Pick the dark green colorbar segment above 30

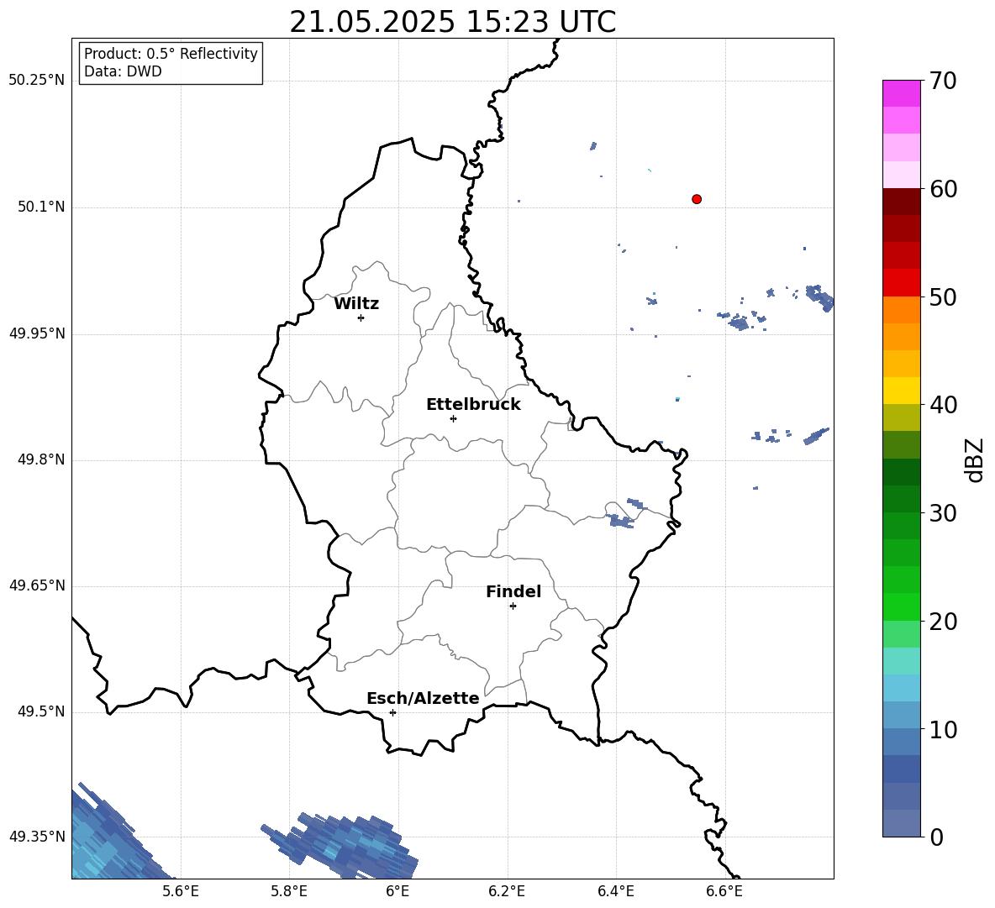(901, 499)
